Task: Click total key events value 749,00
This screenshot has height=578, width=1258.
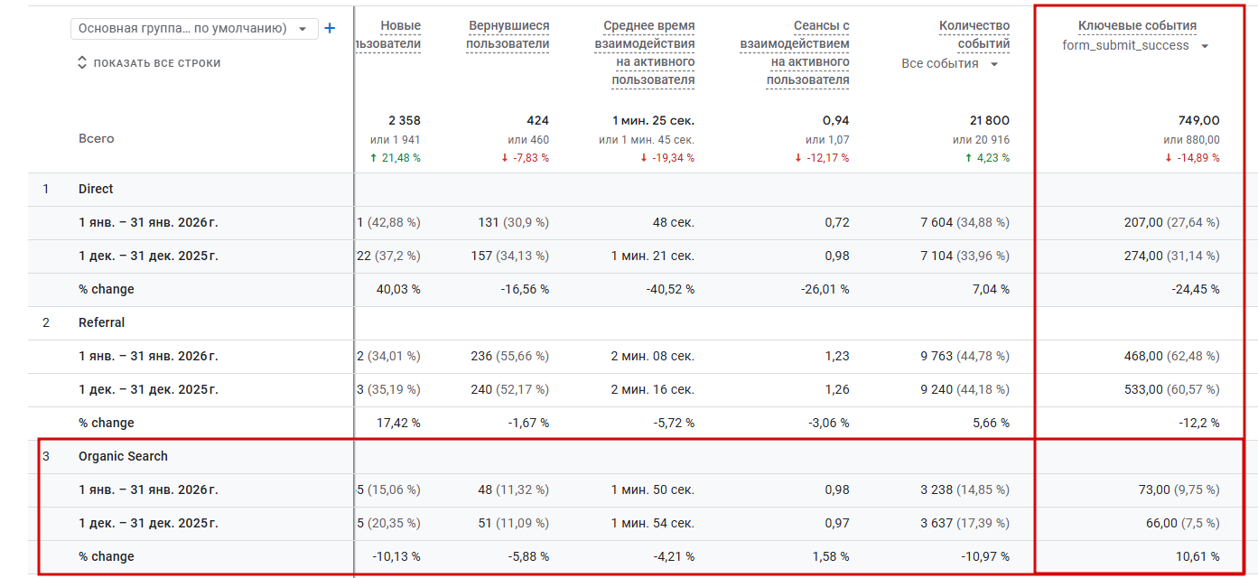Action: (1198, 120)
